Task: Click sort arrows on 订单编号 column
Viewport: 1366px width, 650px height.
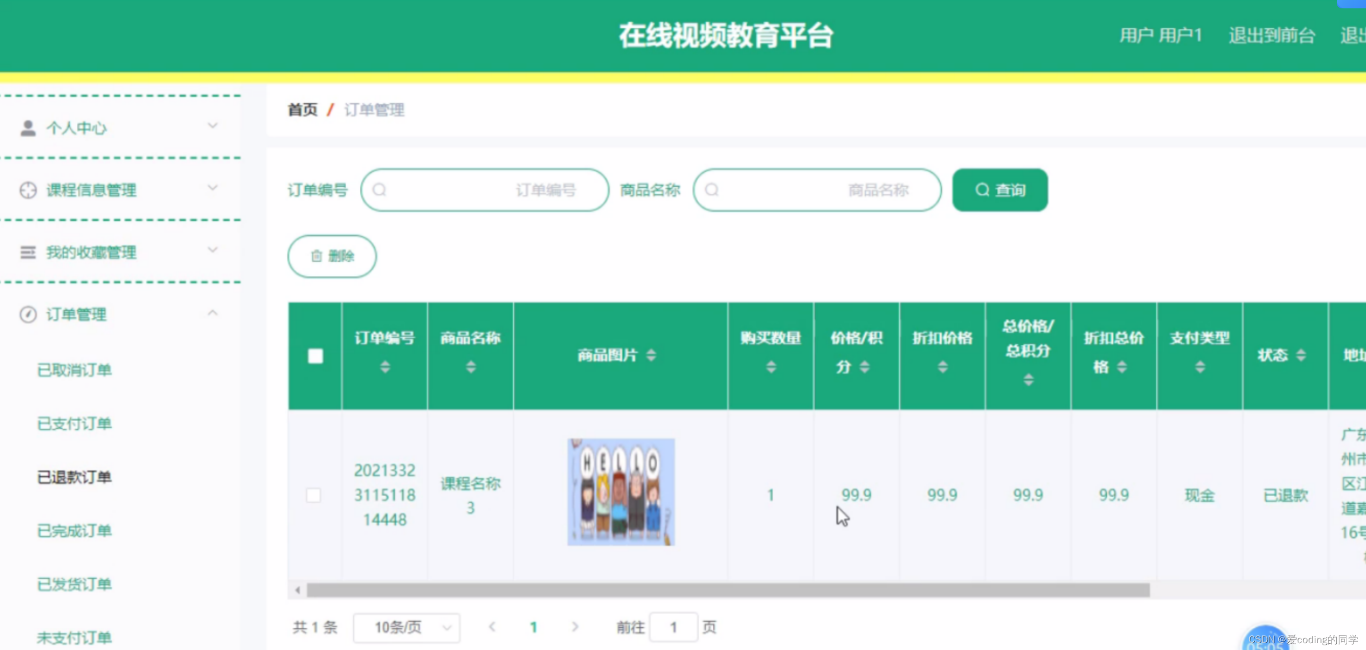Action: [x=385, y=367]
